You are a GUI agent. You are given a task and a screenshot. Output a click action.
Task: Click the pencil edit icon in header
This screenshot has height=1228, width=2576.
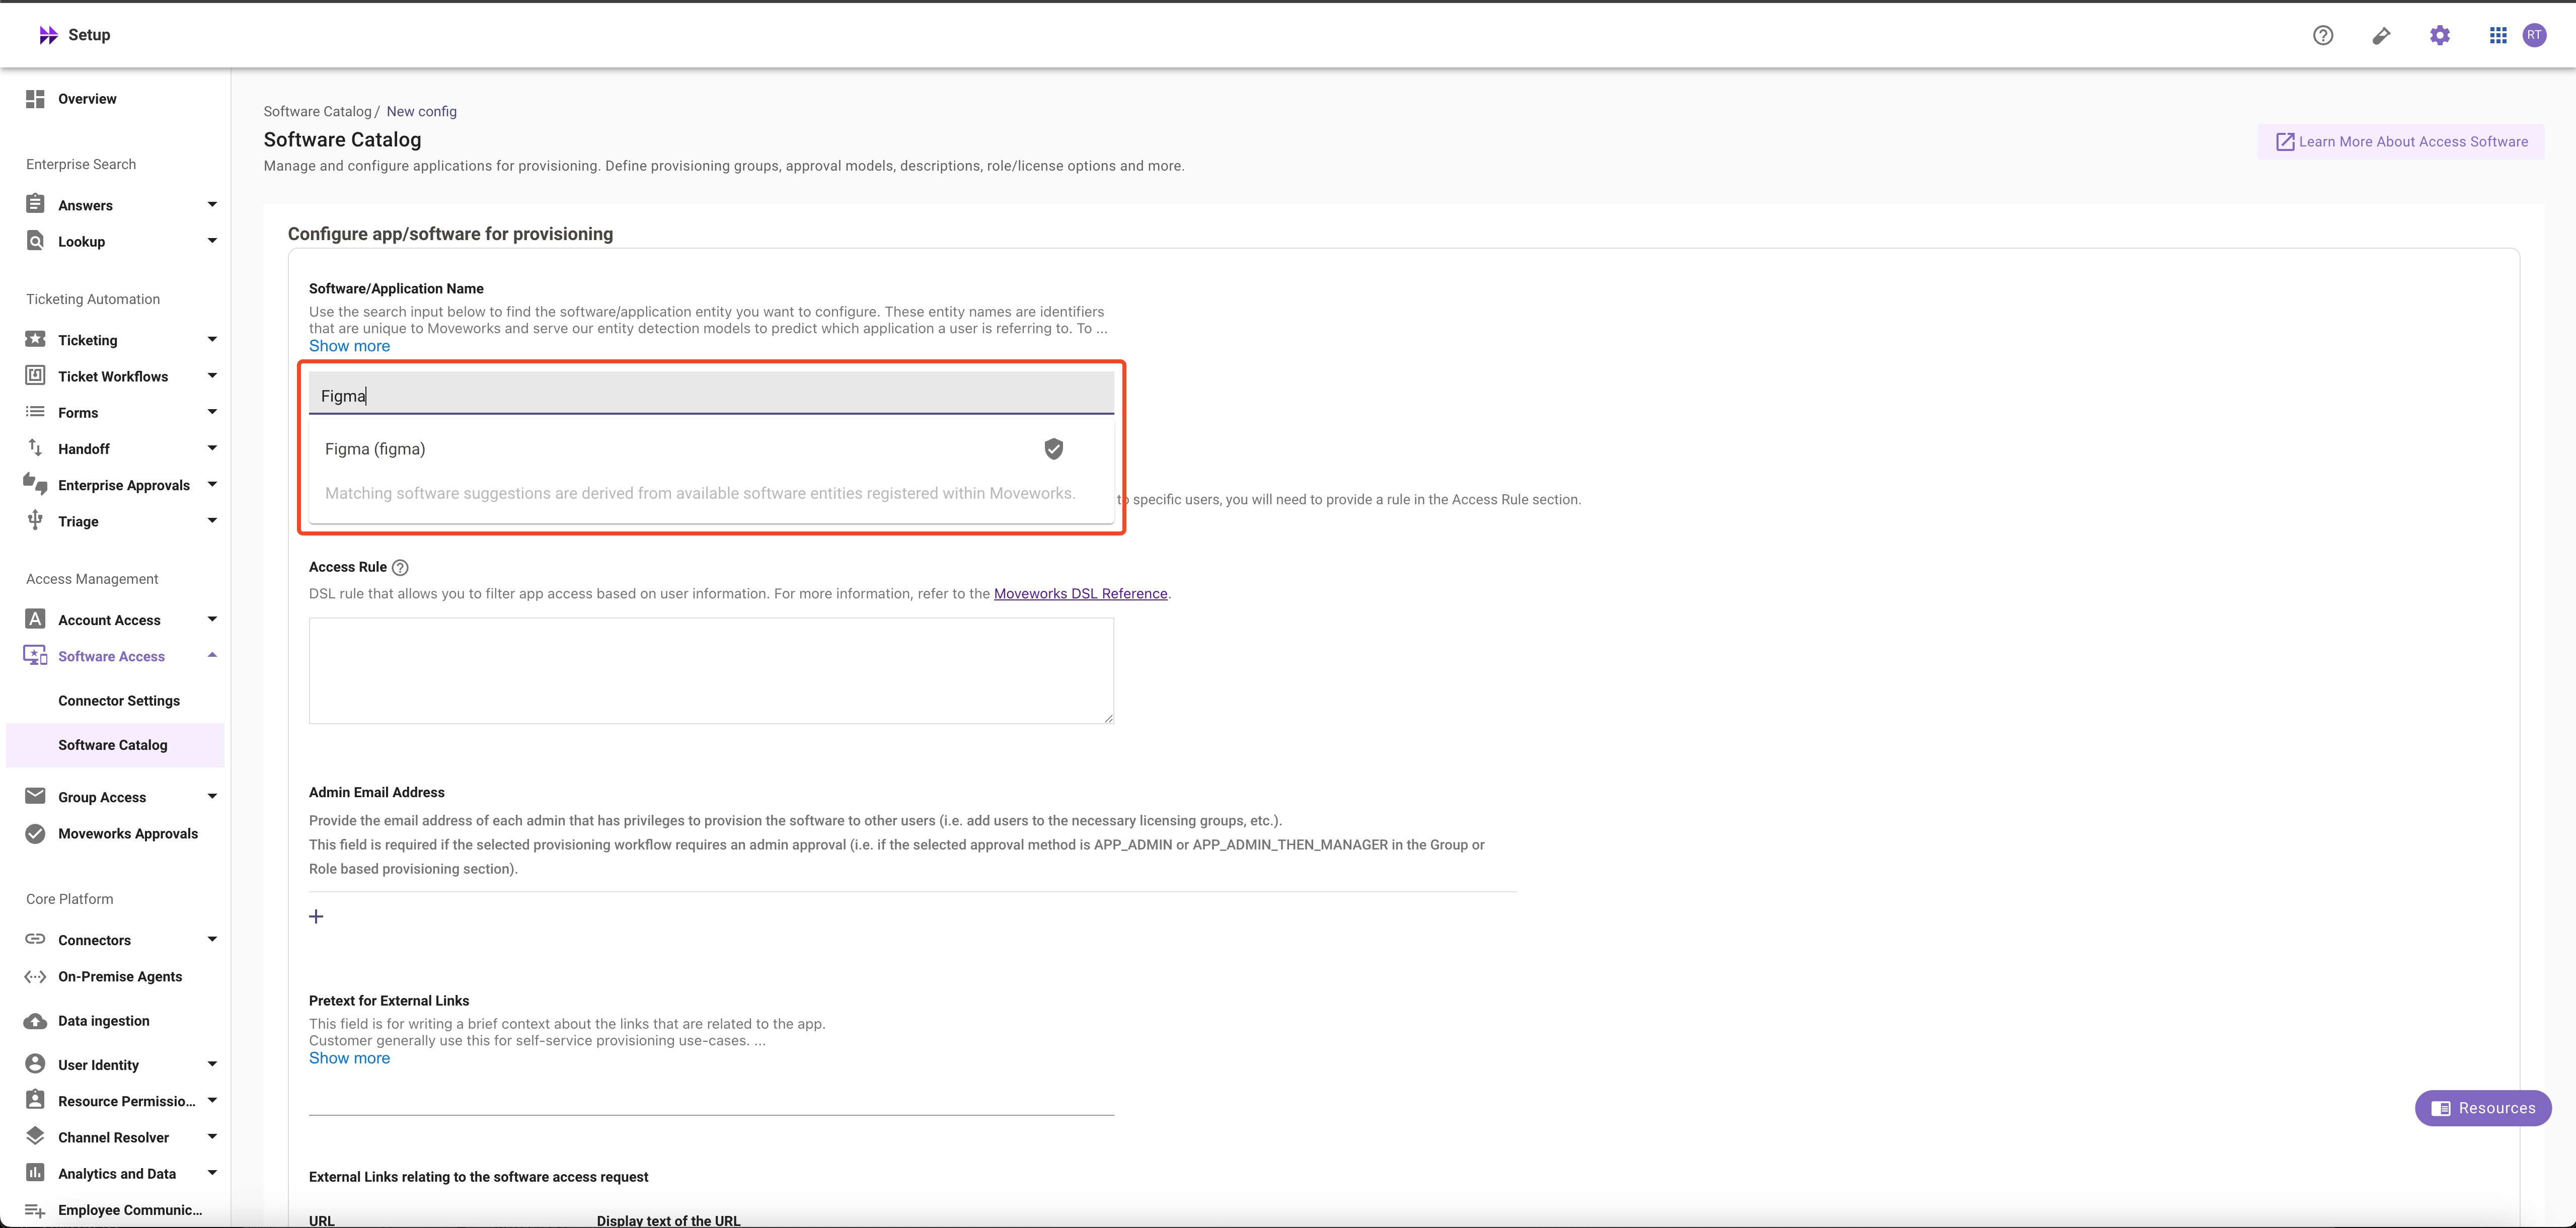(2381, 35)
